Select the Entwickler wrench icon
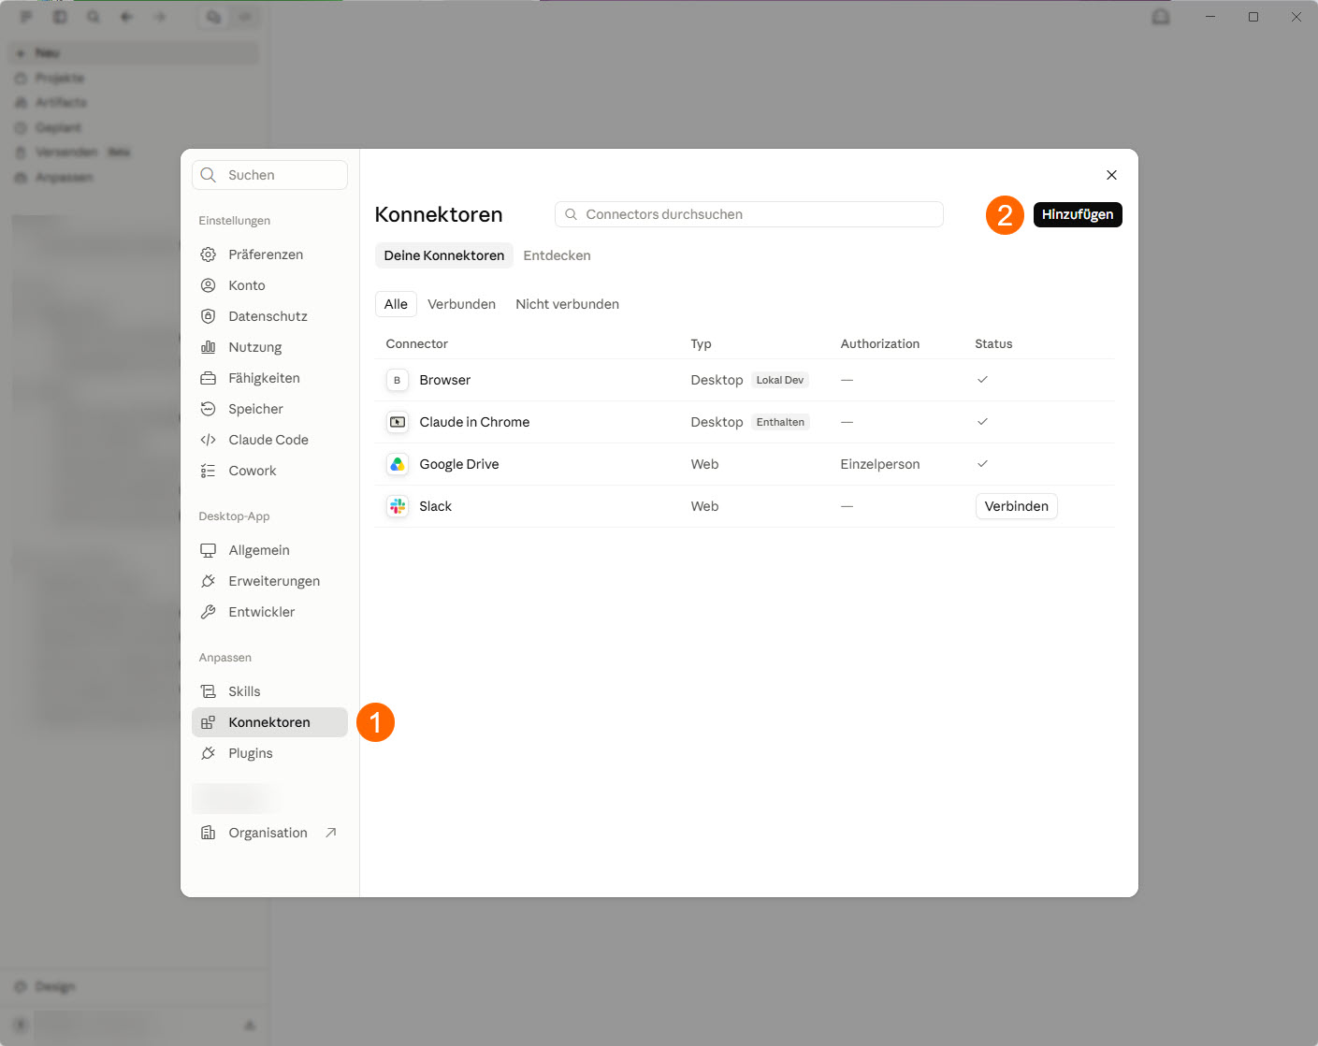The height and width of the screenshot is (1046, 1318). pyautogui.click(x=209, y=612)
